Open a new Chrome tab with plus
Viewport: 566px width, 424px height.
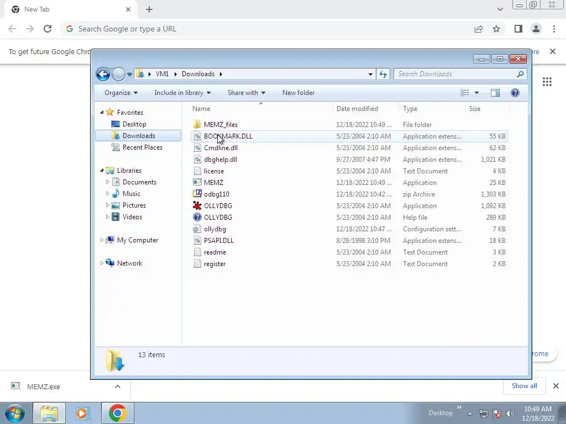click(149, 9)
